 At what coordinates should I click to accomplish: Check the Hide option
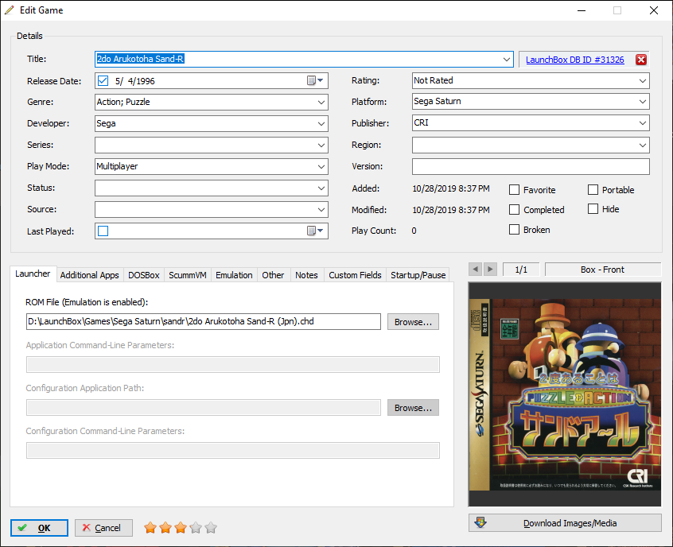click(593, 209)
